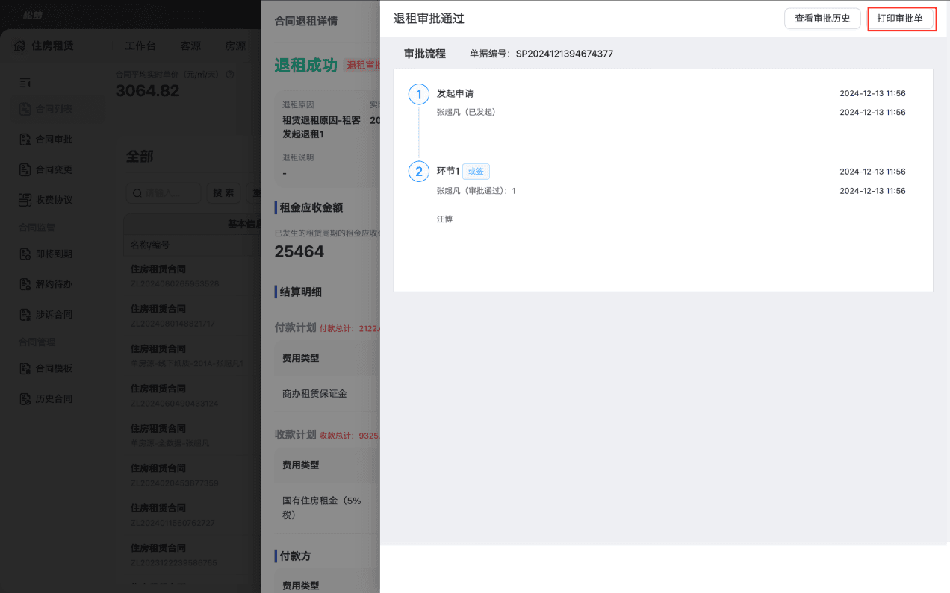Click the 即将到期 sidebar icon
The width and height of the screenshot is (950, 593).
tap(25, 254)
